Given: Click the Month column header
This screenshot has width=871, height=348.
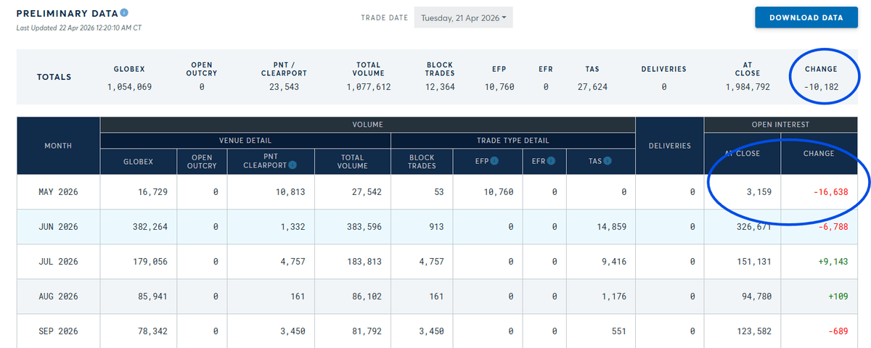Looking at the screenshot, I should coord(58,146).
